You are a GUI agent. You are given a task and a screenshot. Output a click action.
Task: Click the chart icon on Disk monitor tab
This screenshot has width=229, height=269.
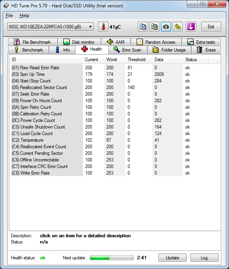pos(66,42)
